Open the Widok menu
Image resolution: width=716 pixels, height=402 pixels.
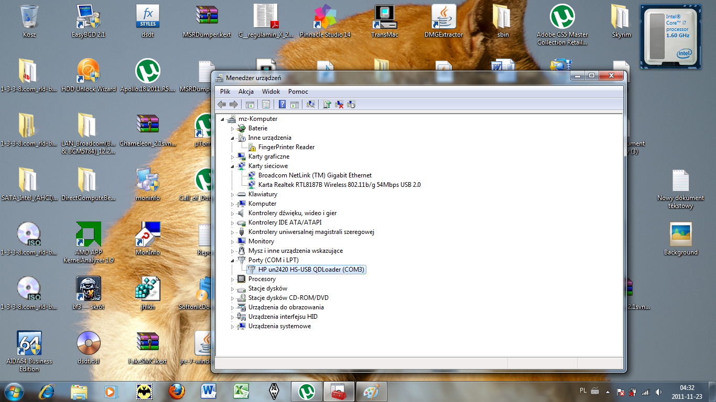pyautogui.click(x=271, y=92)
